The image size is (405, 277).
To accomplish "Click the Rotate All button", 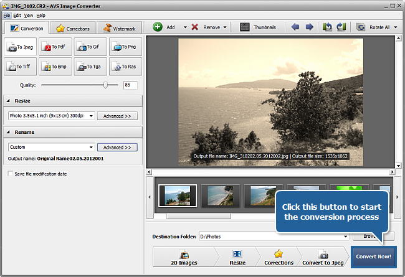I will pyautogui.click(x=373, y=27).
